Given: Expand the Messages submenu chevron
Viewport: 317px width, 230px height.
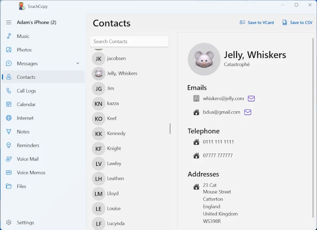Looking at the screenshot, I should pos(78,63).
